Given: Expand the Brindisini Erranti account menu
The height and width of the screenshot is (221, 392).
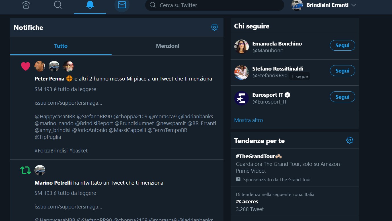Looking at the screenshot, I should click(354, 5).
